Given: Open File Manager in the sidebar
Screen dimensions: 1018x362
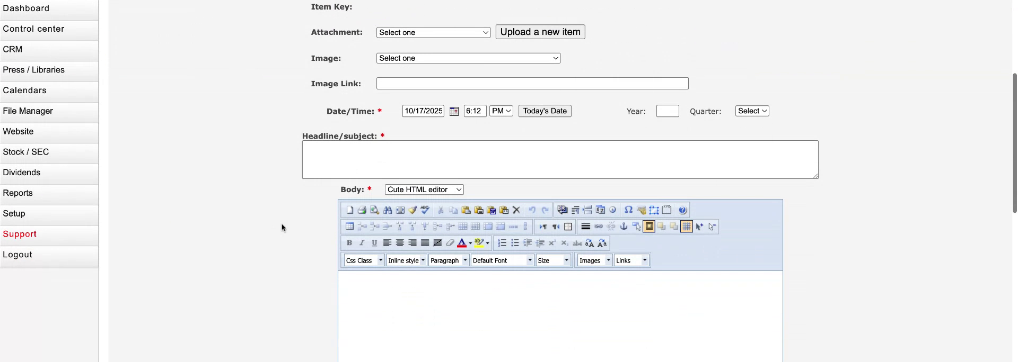Looking at the screenshot, I should 49,111.
